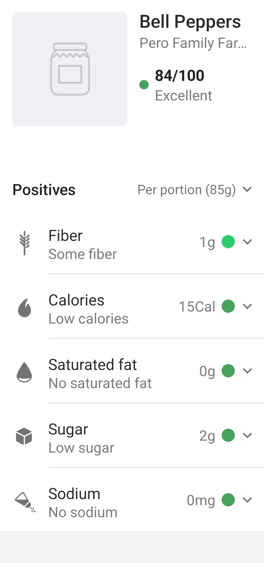
Task: Tap the green indicator next to 1g fiber
Action: click(x=228, y=242)
